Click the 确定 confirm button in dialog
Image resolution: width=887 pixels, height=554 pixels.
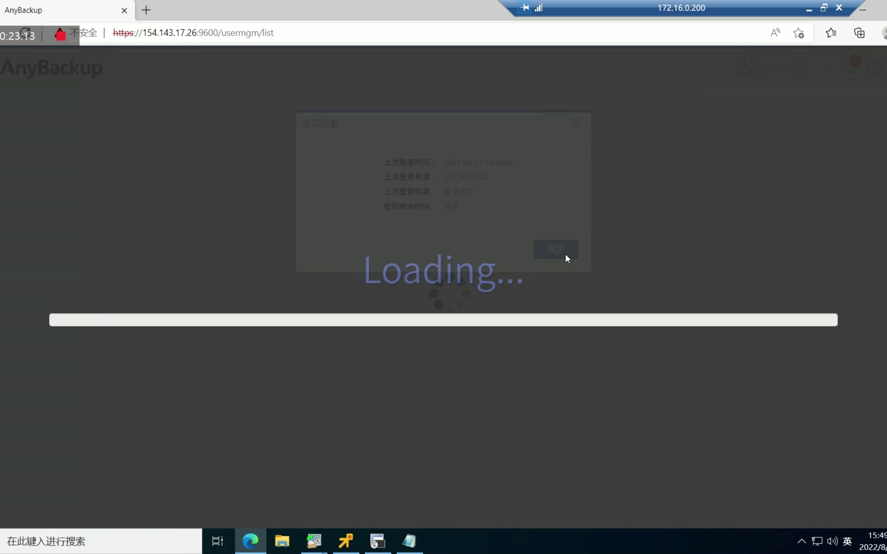[555, 249]
